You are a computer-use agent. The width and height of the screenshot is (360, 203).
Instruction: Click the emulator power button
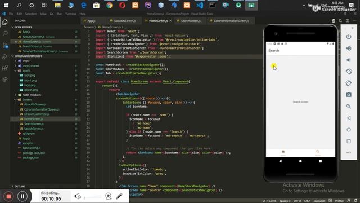tap(349, 37)
